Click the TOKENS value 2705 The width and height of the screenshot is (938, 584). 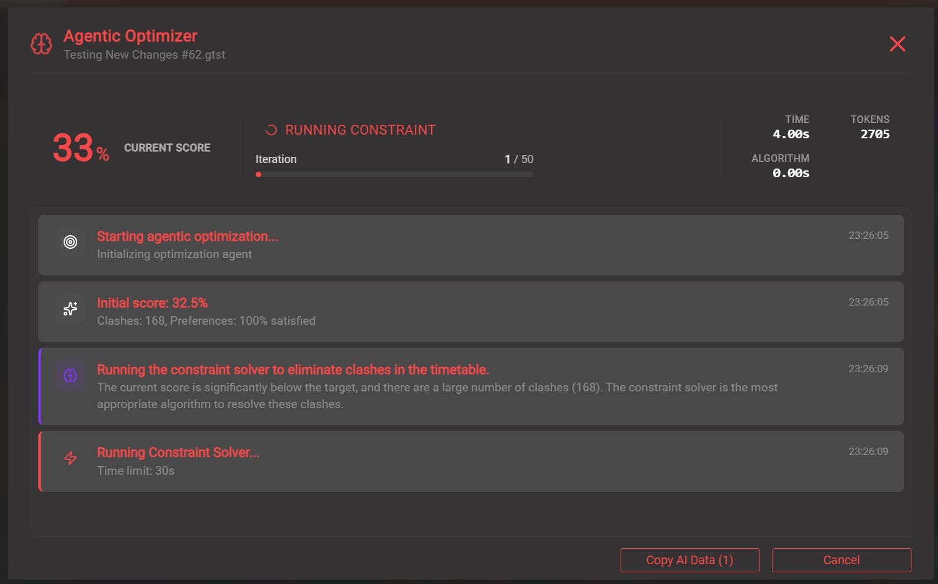coord(874,134)
